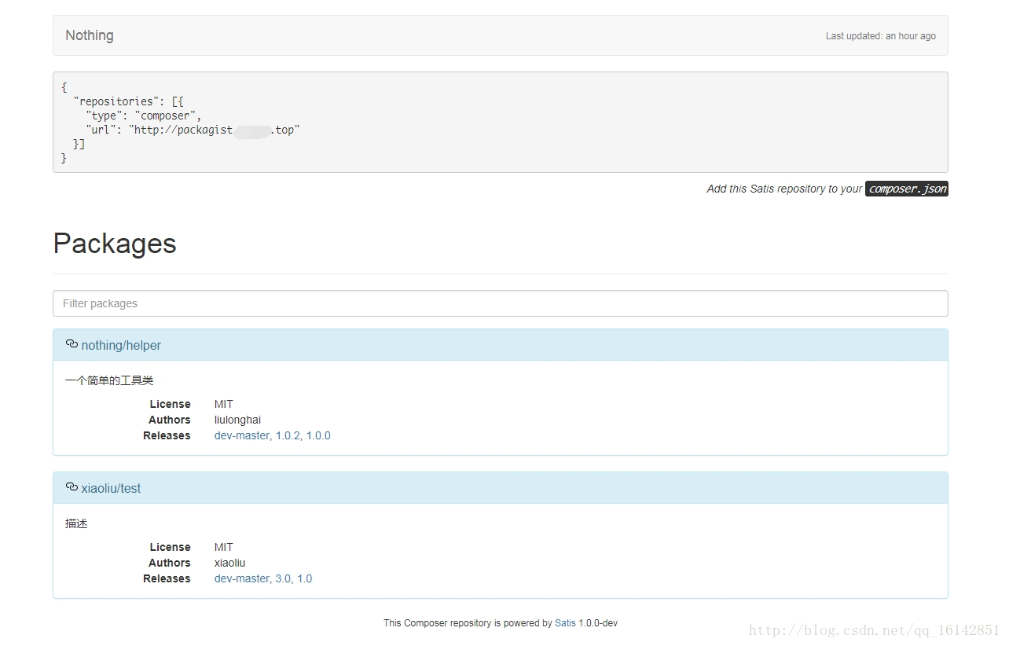1009x646 pixels.
Task: Click the Packages heading
Action: [x=115, y=244]
